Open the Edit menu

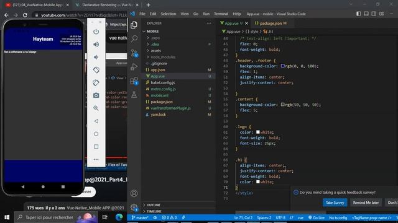coord(153,14)
